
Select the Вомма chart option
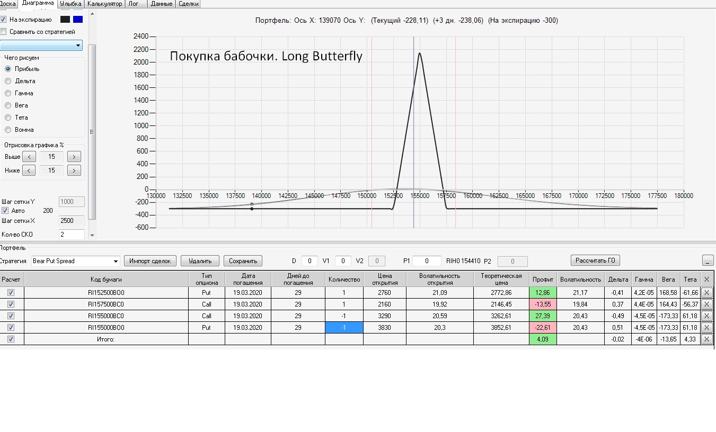point(8,130)
